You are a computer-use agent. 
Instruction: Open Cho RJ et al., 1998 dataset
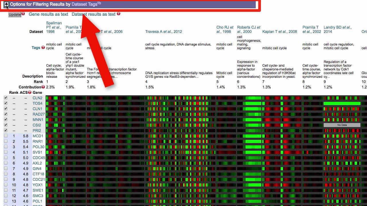(x=225, y=29)
